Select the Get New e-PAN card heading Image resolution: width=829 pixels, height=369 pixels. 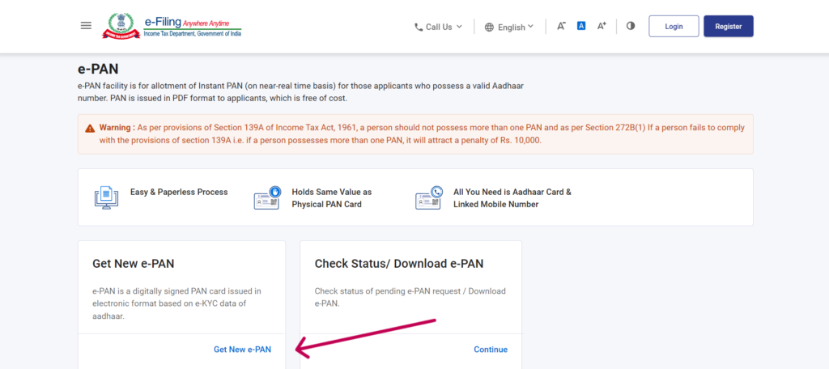click(x=134, y=264)
